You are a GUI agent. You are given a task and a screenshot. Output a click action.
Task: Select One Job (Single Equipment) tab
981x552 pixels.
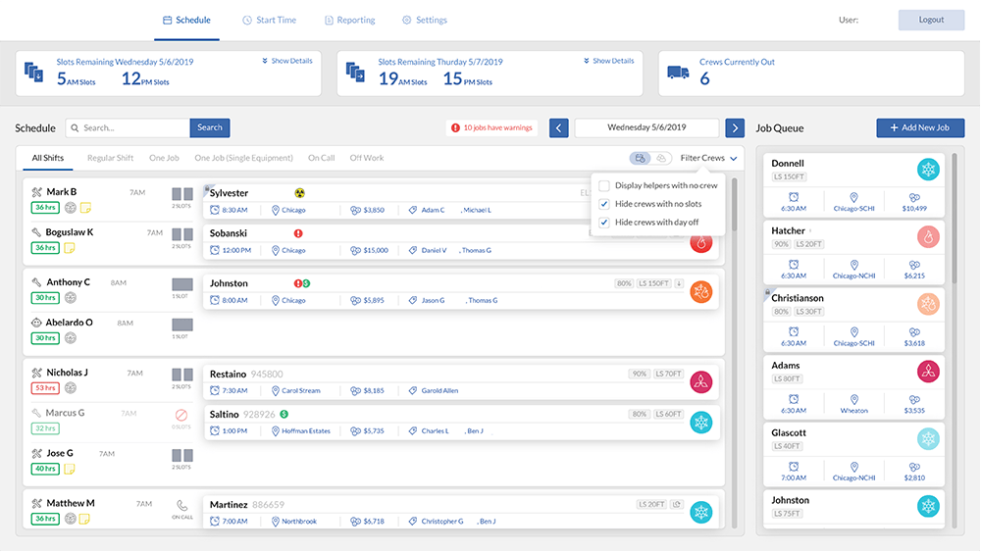pos(243,158)
